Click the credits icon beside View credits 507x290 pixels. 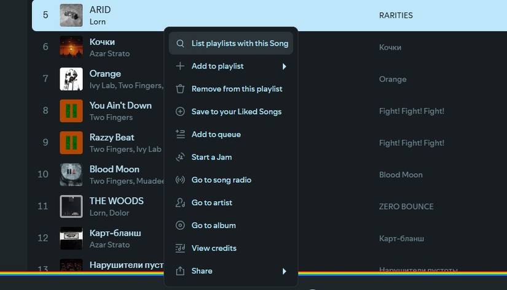180,248
